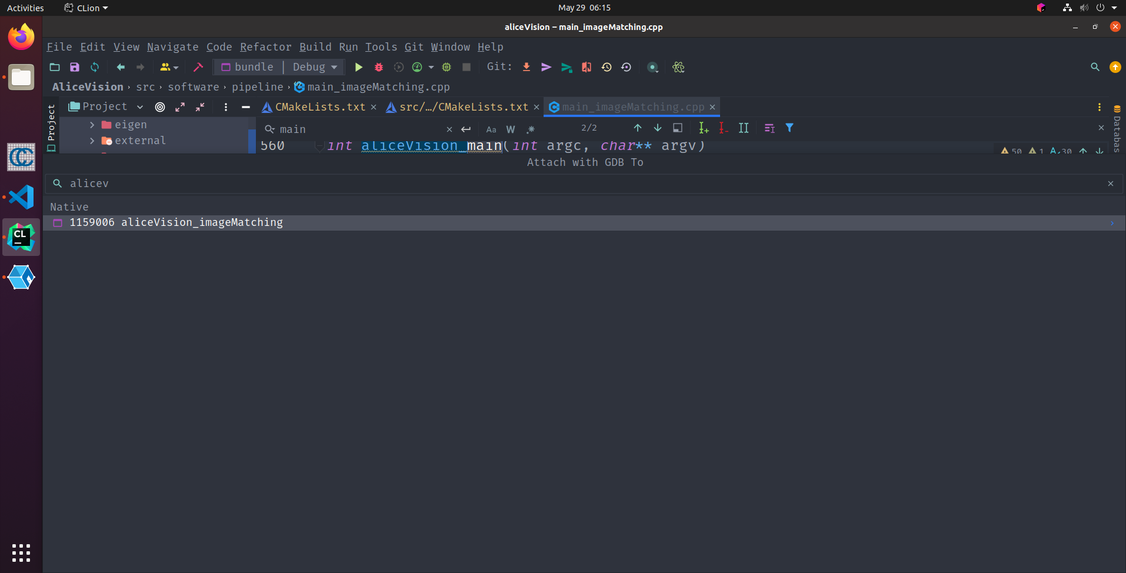Screen dimensions: 1126x573
Task: Go to previous search occurrence arrow
Action: pos(638,128)
